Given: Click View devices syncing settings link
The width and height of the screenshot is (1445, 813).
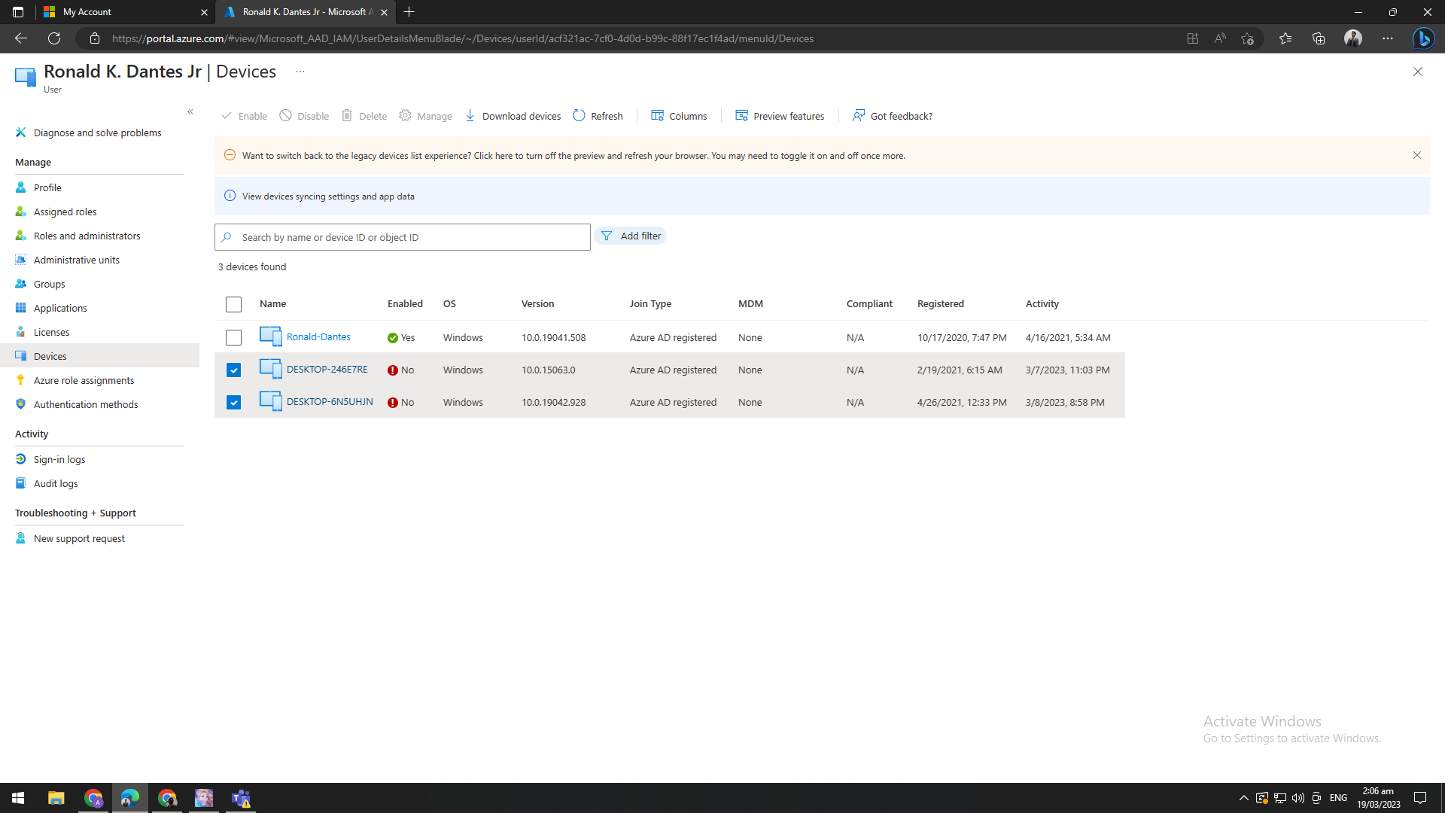Looking at the screenshot, I should [327, 196].
